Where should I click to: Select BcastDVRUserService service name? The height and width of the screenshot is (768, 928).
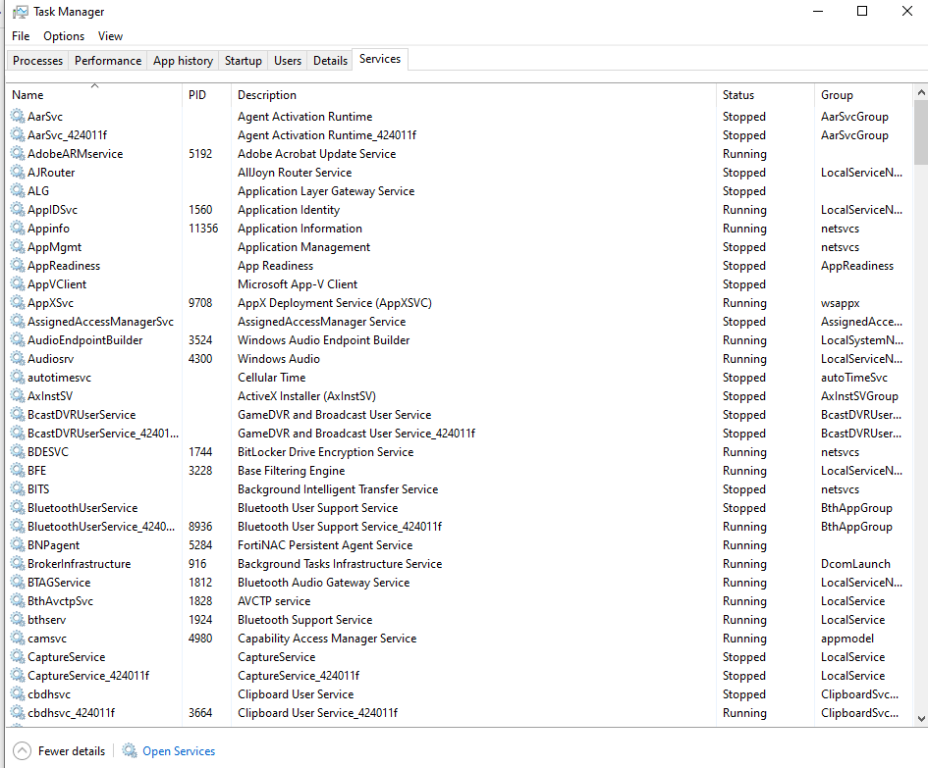coord(82,415)
